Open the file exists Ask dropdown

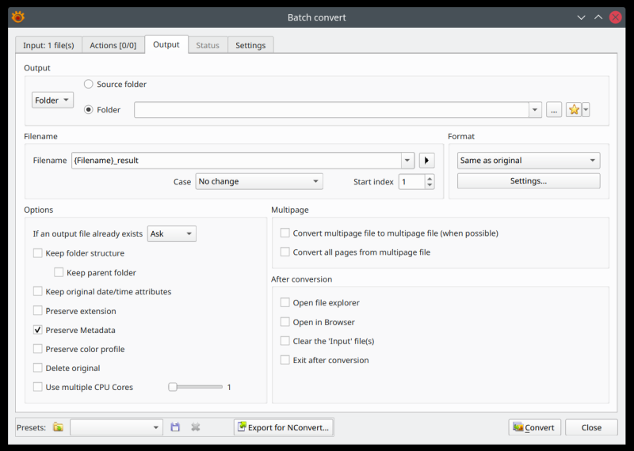point(172,234)
